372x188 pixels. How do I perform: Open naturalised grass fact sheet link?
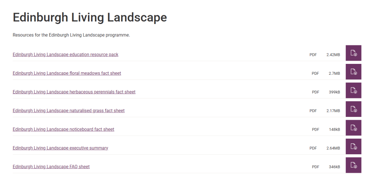pos(69,111)
